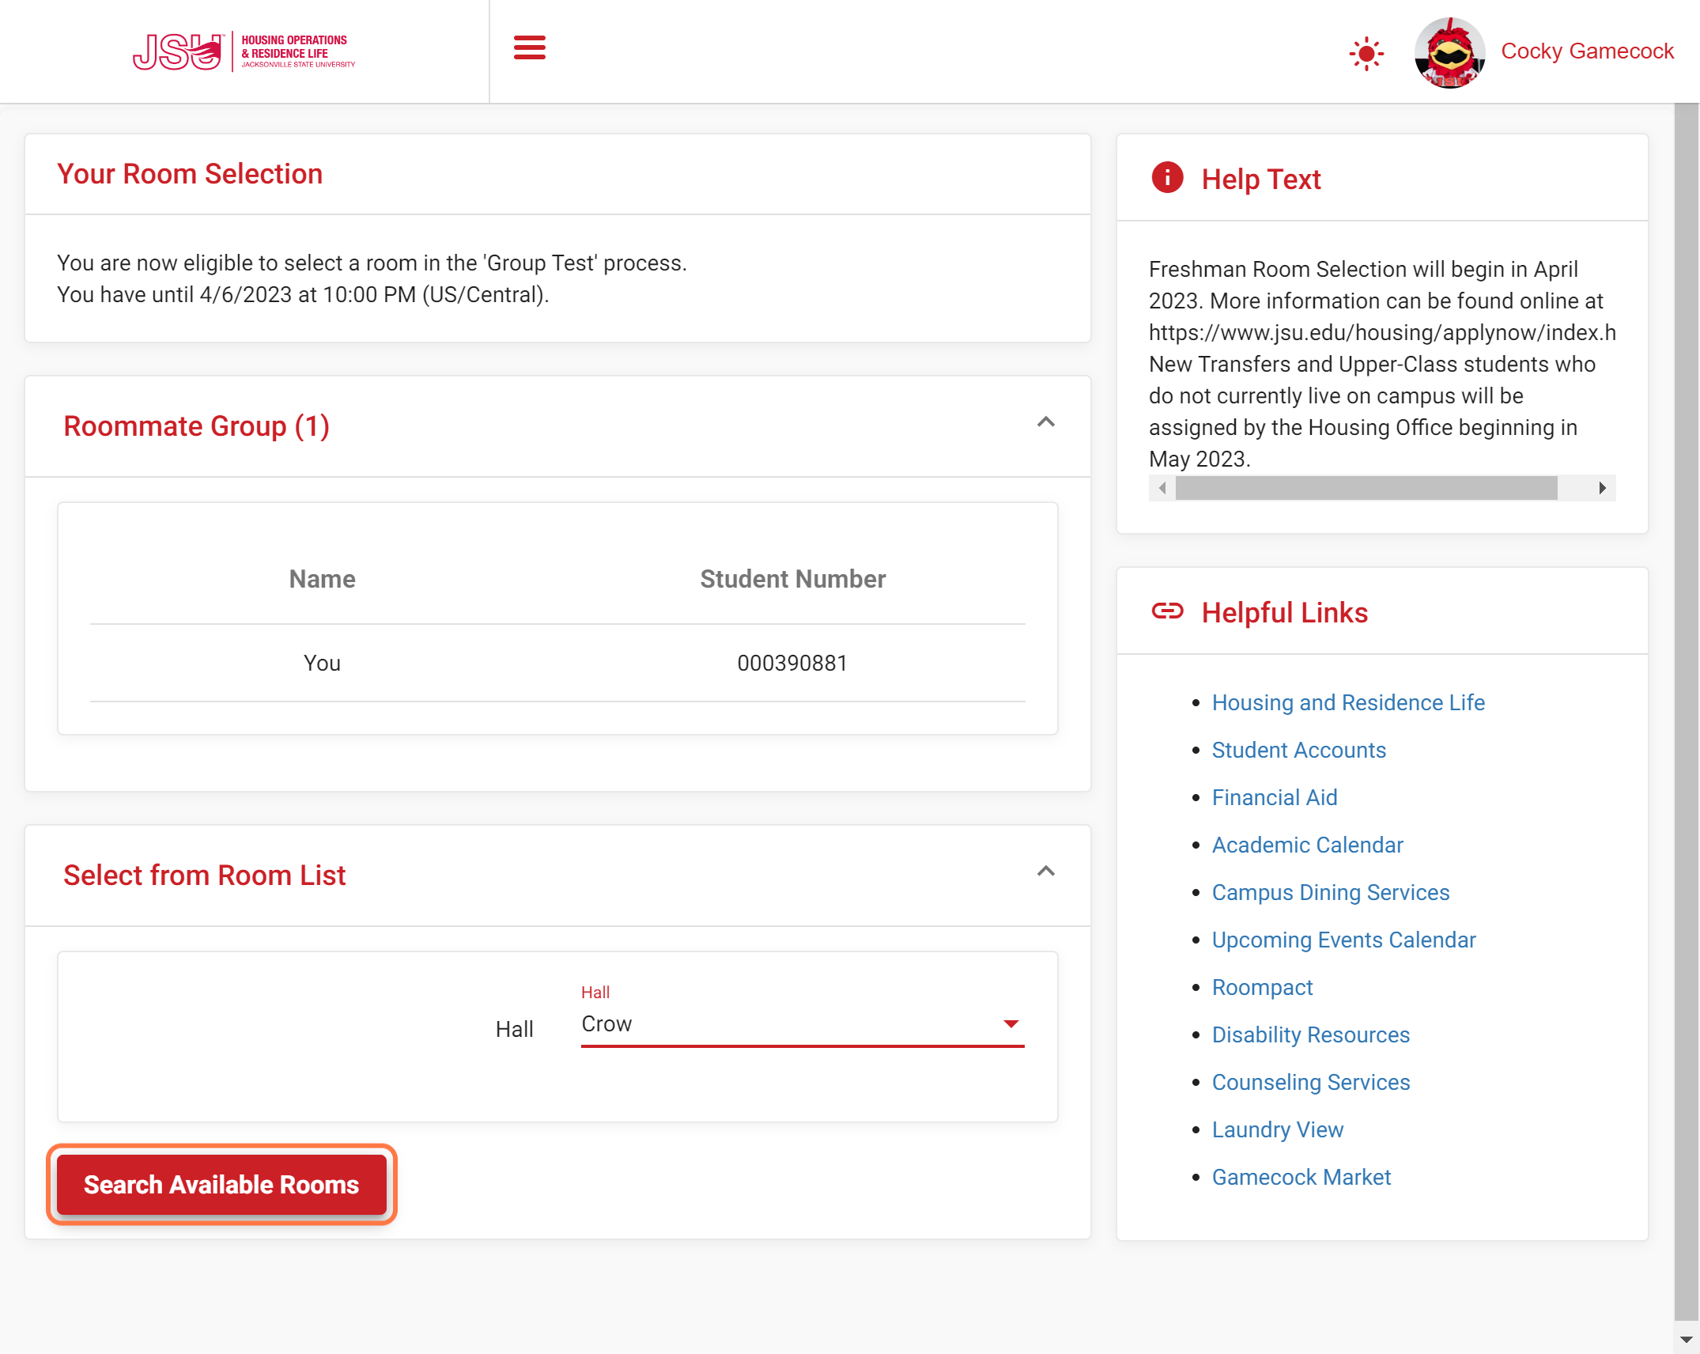Collapse the Select from Room List section
The image size is (1700, 1354).
(x=1045, y=872)
